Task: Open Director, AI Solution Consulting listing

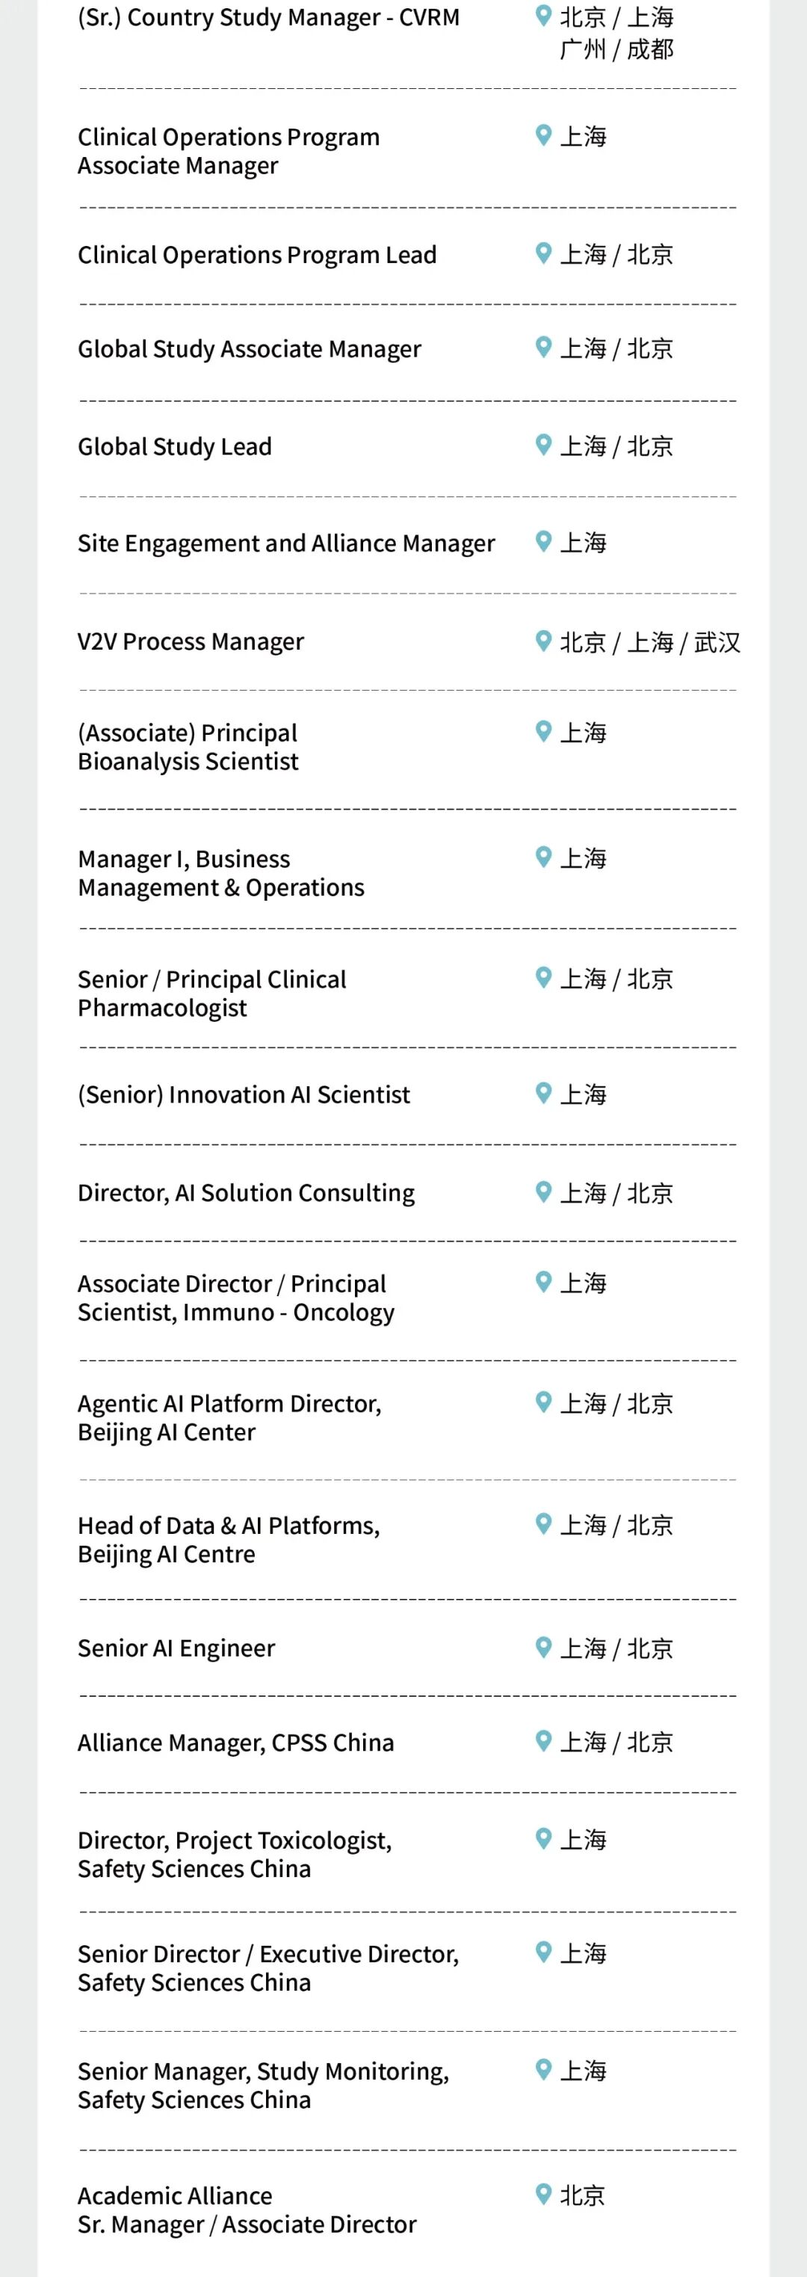Action: [246, 1193]
